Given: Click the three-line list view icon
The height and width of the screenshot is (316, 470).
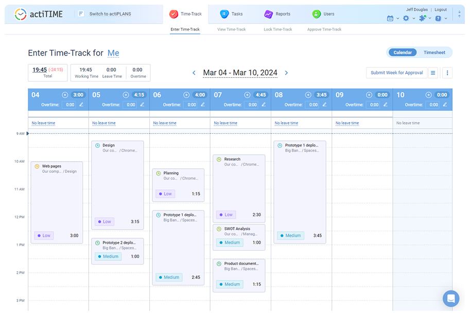Looking at the screenshot, I should pyautogui.click(x=433, y=73).
